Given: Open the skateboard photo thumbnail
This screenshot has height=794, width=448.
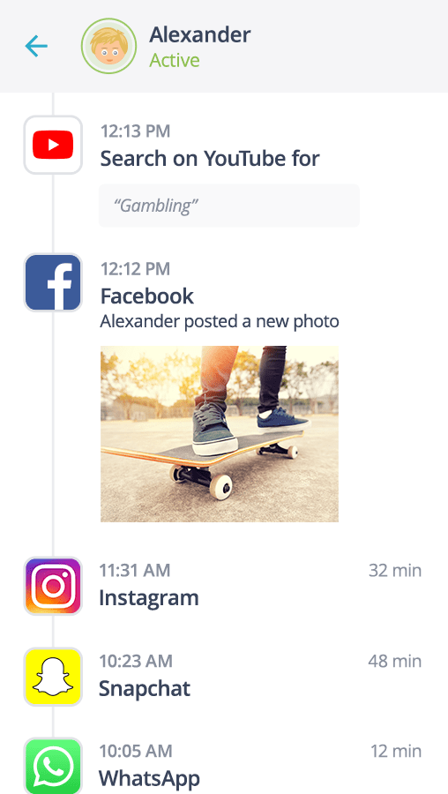Looking at the screenshot, I should point(220,434).
